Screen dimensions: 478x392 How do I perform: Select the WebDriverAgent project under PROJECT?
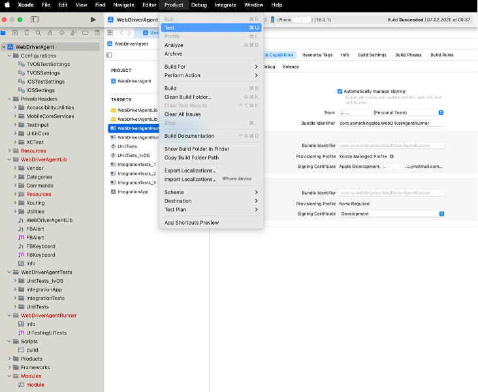click(131, 81)
